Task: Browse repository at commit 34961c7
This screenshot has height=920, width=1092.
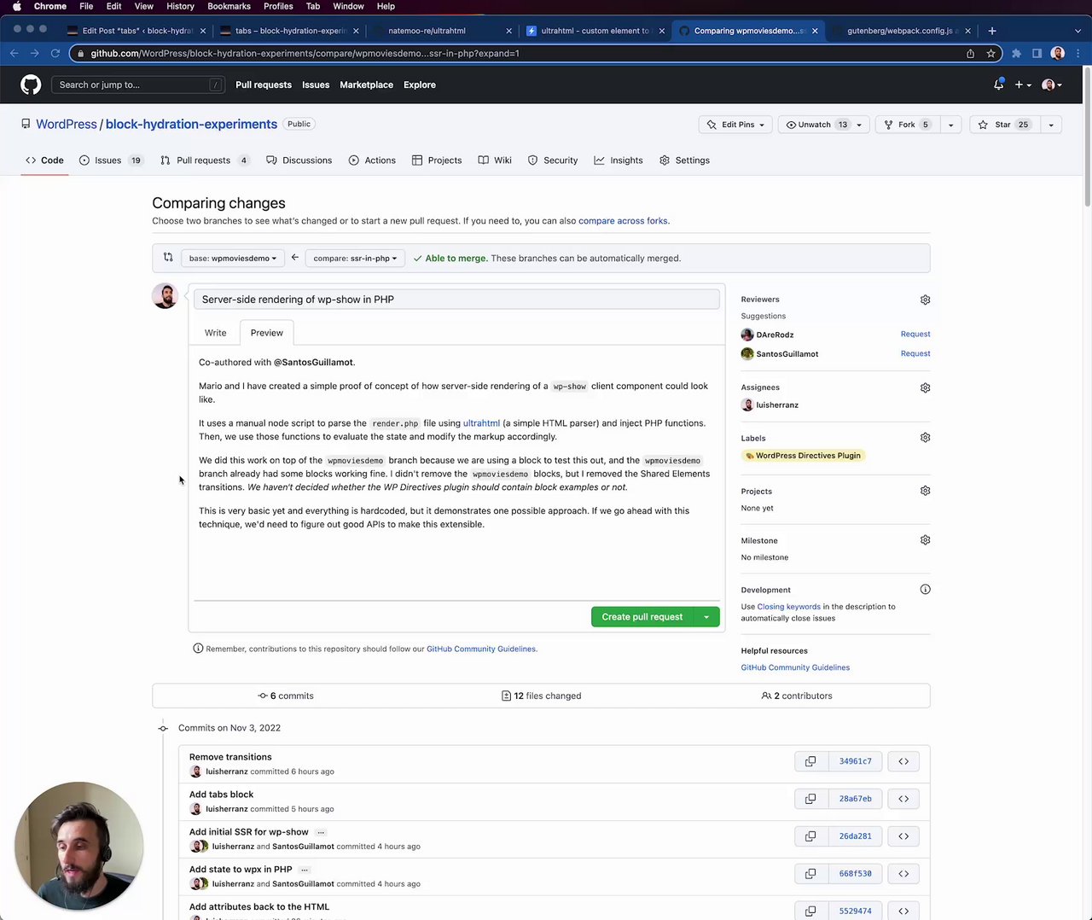Action: (903, 761)
